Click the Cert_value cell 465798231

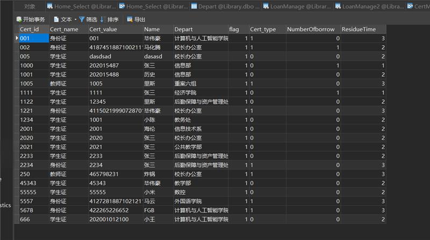pyautogui.click(x=116, y=174)
